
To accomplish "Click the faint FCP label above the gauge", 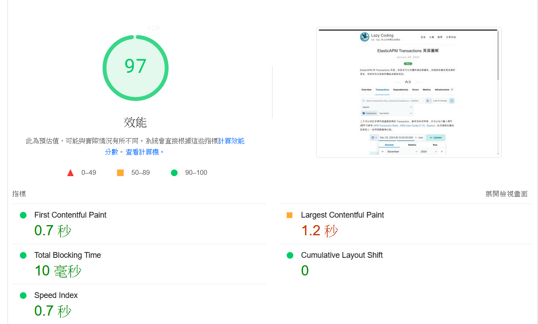I will 154,28.
